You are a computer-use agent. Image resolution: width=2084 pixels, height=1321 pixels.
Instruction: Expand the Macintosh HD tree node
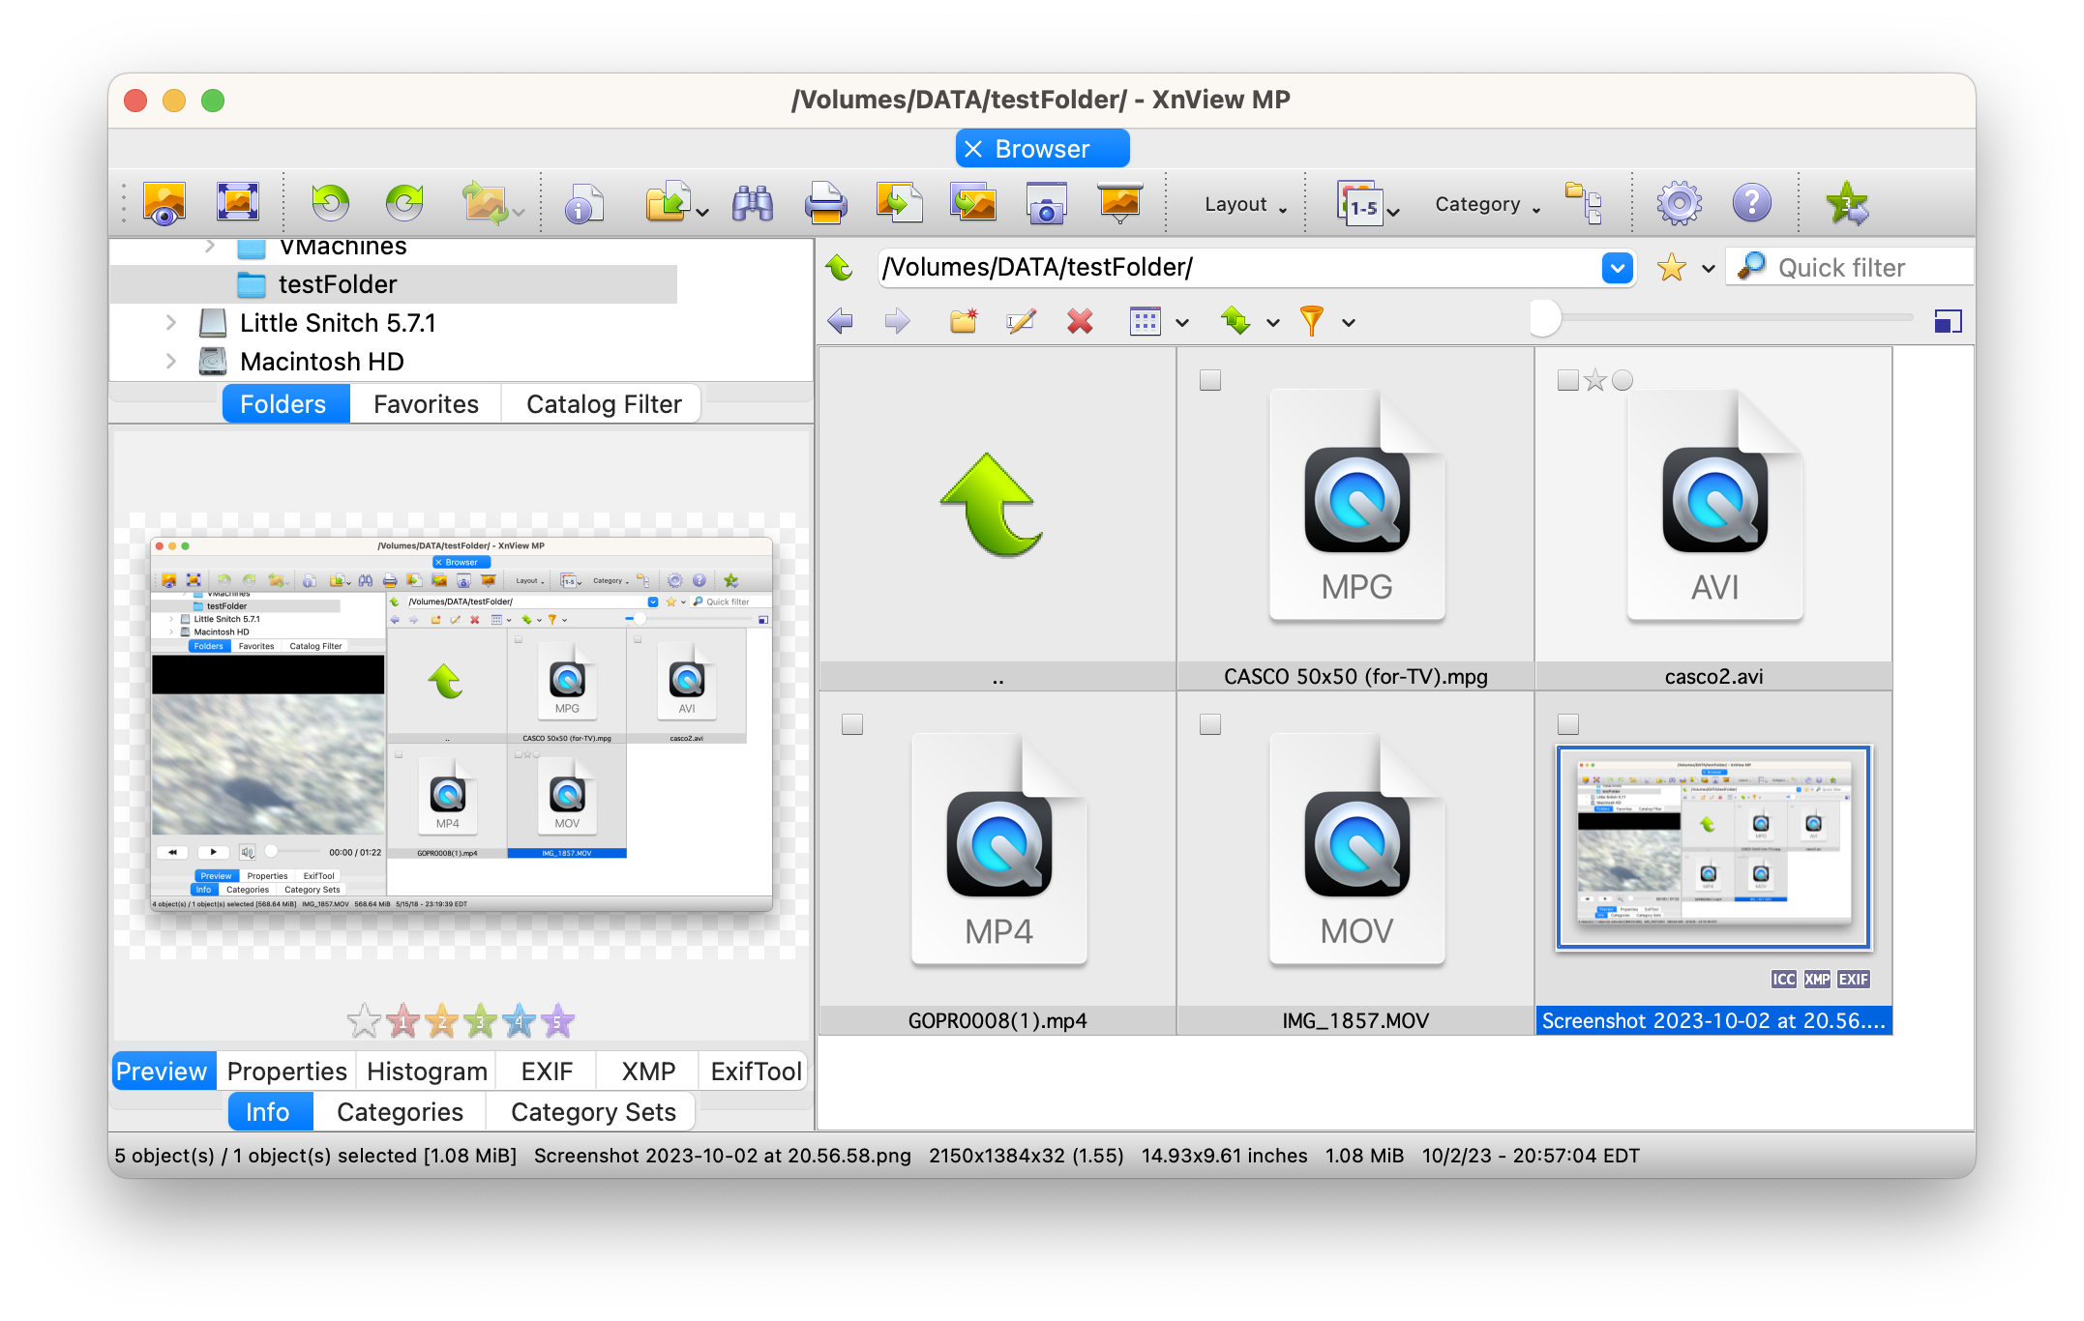pyautogui.click(x=171, y=362)
